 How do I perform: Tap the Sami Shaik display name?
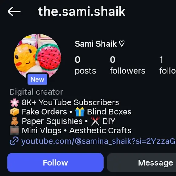[x=96, y=44]
